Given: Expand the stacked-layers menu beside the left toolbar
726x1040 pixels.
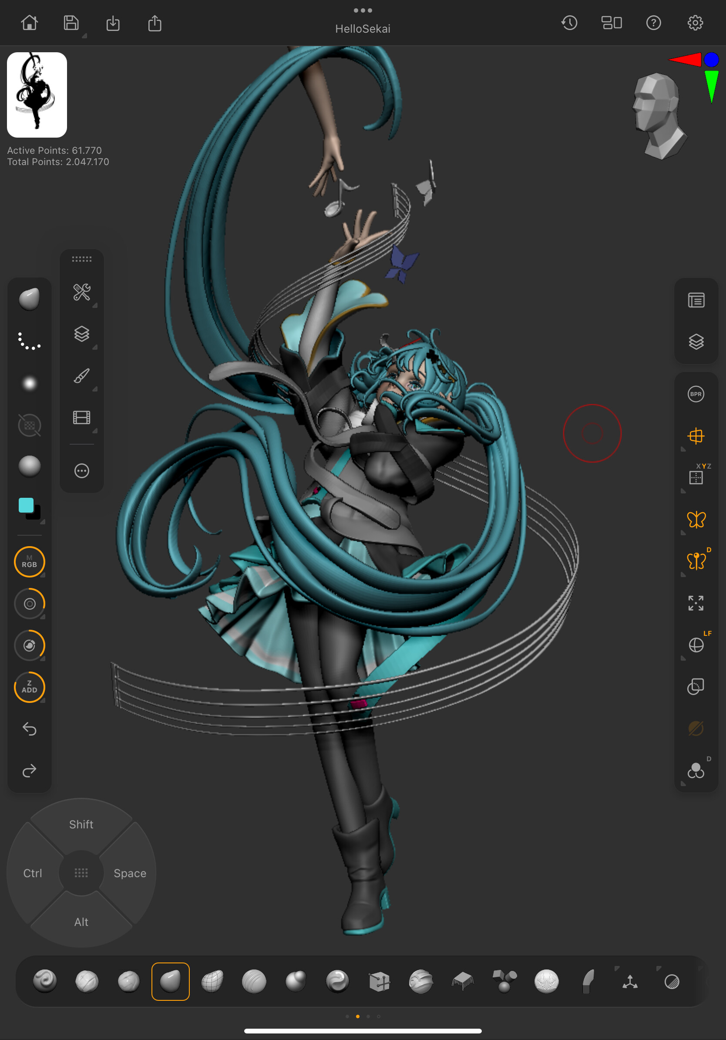Looking at the screenshot, I should click(x=82, y=334).
